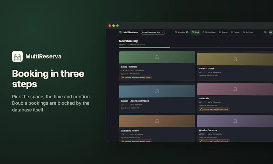
Task: Click the Auditório Anexo space name
Action: coord(130,131)
